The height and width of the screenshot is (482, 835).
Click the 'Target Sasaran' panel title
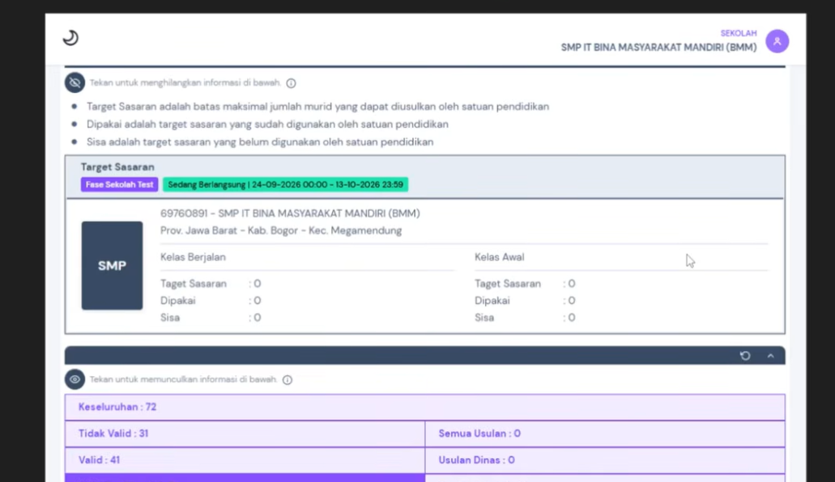pyautogui.click(x=117, y=167)
